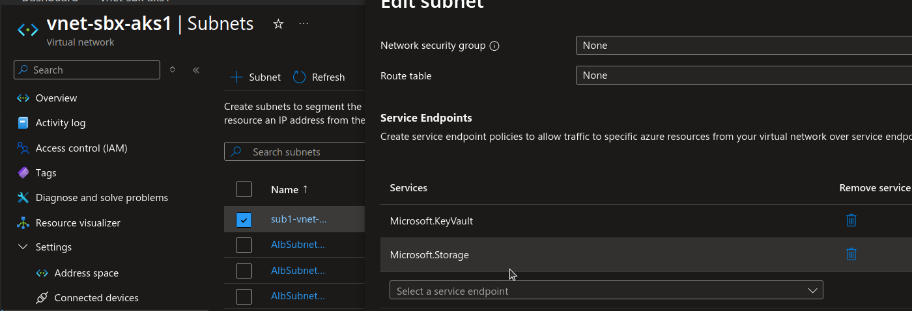Open Connected devices under Settings
The width and height of the screenshot is (912, 311).
96,298
